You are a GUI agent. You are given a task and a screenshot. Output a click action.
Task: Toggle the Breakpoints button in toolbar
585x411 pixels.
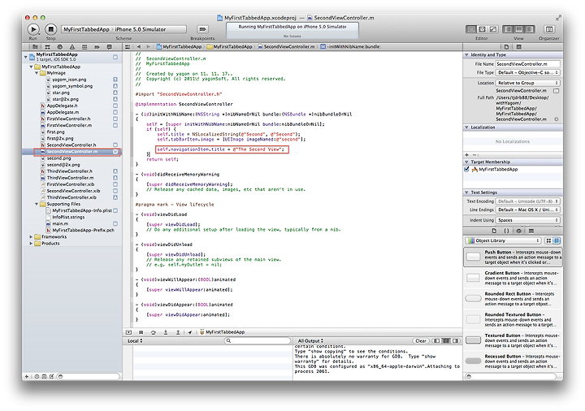[x=202, y=29]
